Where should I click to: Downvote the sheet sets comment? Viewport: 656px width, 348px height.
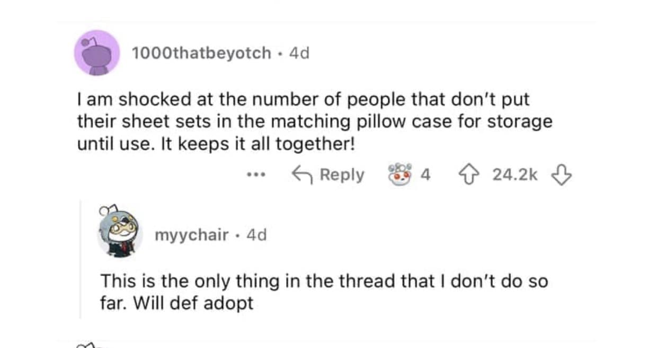(x=562, y=175)
